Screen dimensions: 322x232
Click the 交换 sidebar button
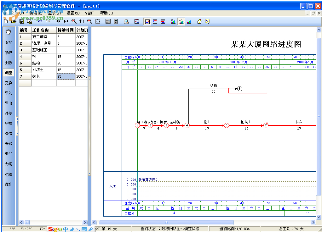[9, 83]
